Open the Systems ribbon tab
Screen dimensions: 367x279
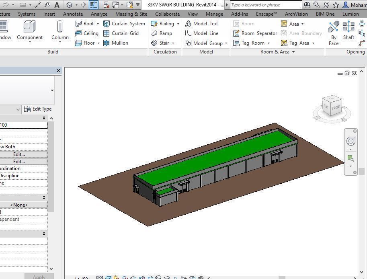tap(27, 14)
